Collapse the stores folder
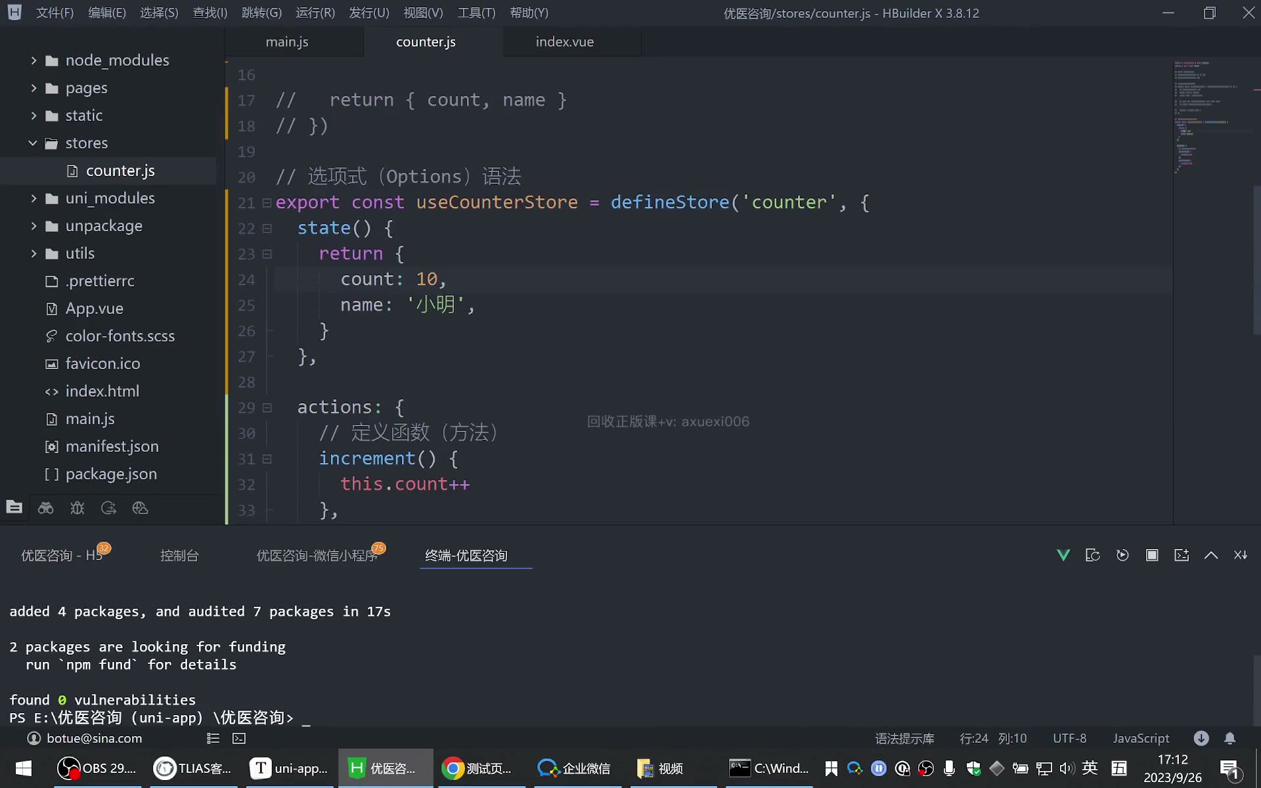Screen dimensions: 1261x788 tap(33, 143)
